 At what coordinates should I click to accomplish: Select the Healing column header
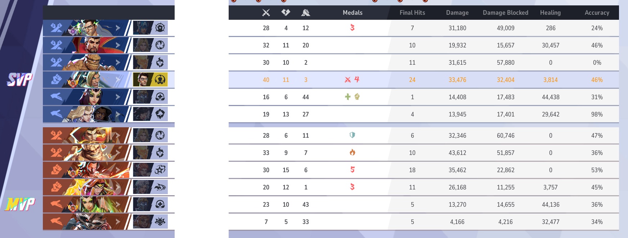coord(550,13)
